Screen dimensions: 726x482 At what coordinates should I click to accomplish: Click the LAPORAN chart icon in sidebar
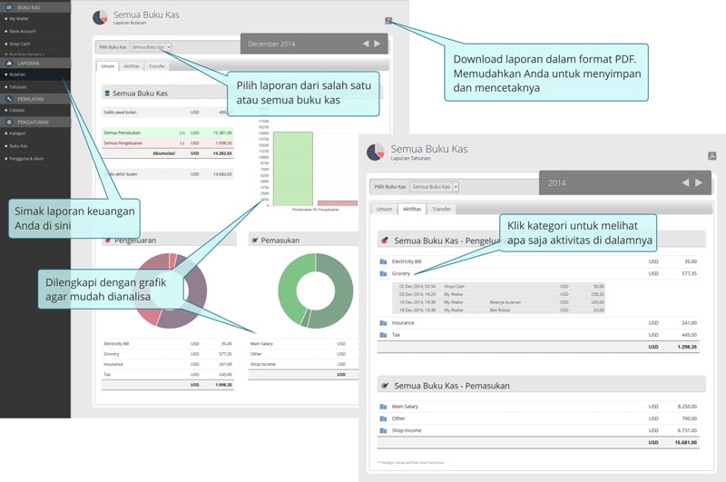point(9,63)
